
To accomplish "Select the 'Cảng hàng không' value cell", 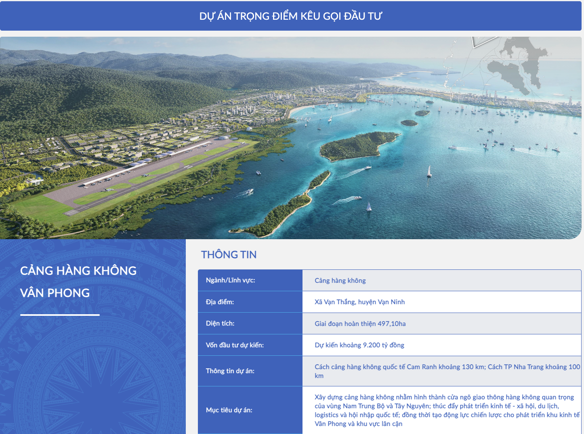I will [x=442, y=280].
